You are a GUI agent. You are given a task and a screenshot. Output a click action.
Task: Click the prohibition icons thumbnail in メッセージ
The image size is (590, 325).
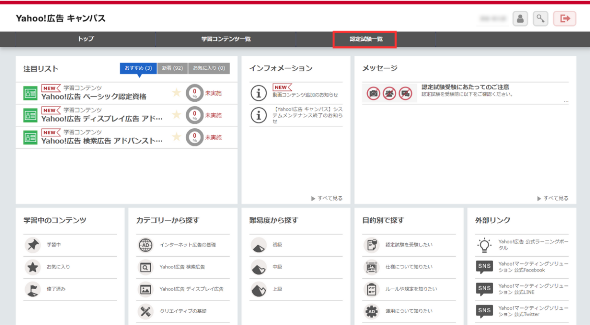[x=389, y=93]
